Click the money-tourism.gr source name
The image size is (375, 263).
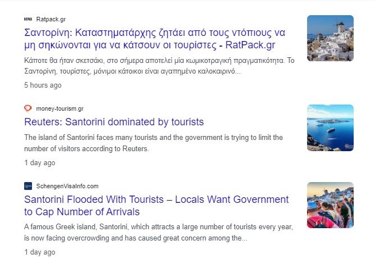(x=60, y=108)
